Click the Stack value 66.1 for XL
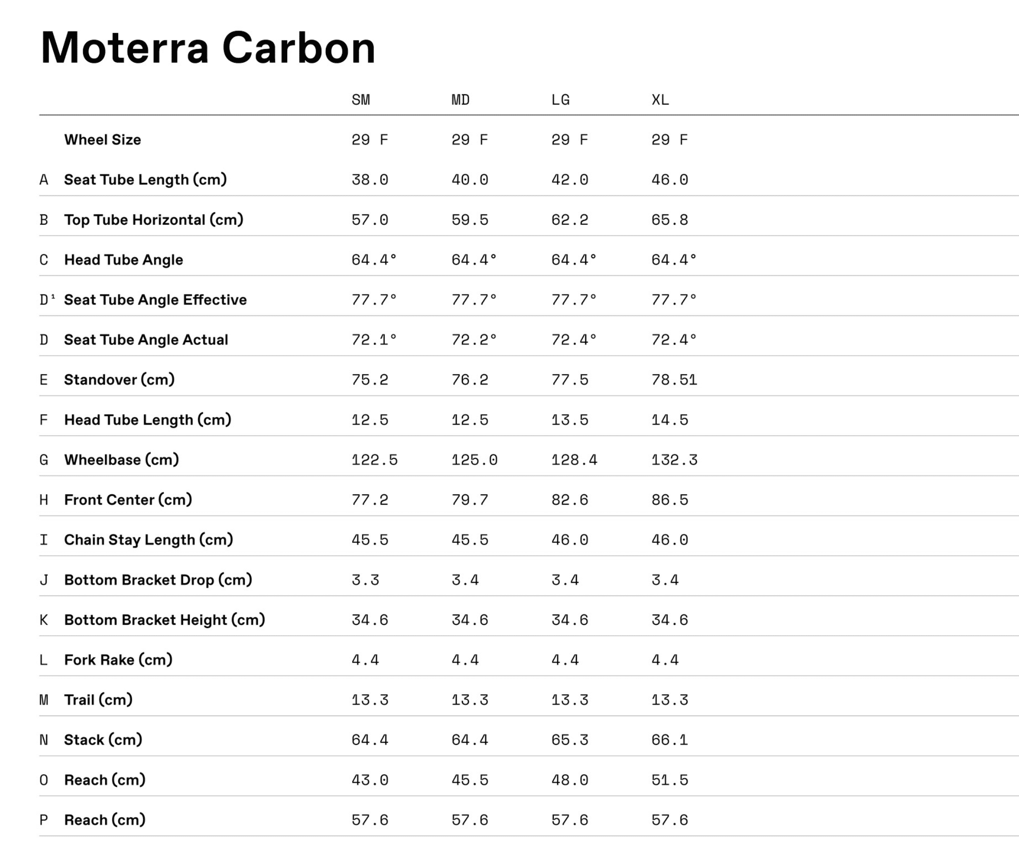The height and width of the screenshot is (868, 1019). (x=669, y=740)
